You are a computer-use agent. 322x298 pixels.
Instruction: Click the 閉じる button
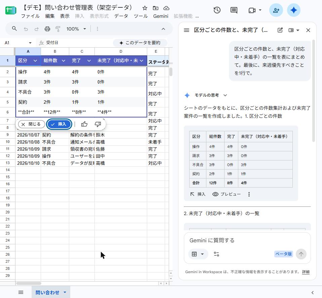point(31,124)
